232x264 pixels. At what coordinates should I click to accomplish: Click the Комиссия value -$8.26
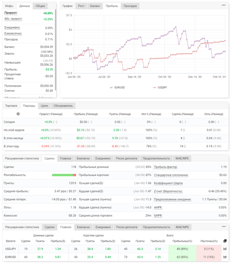[x=72, y=215]
